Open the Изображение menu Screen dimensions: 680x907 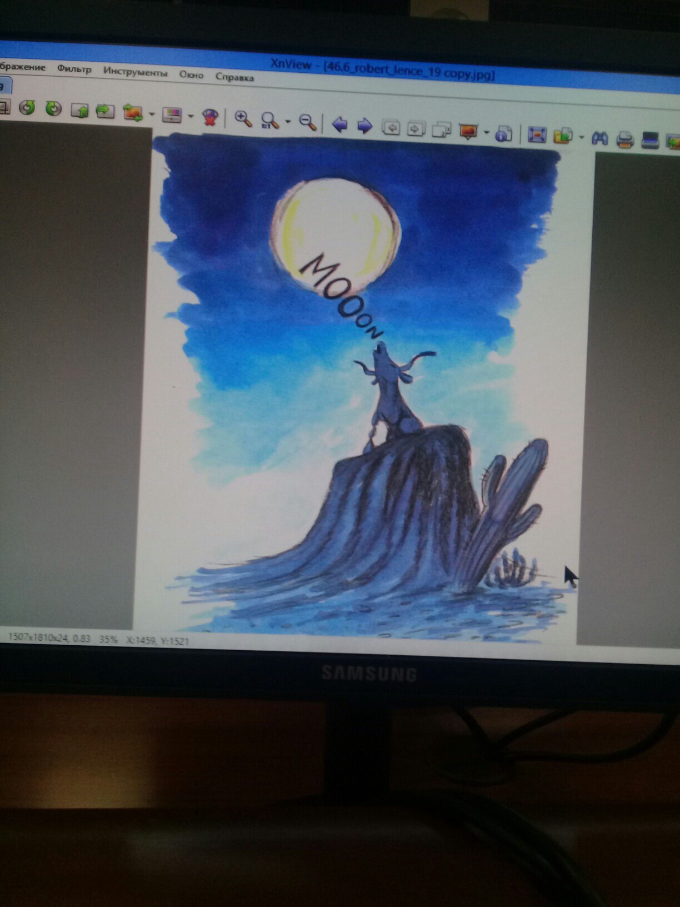[22, 67]
